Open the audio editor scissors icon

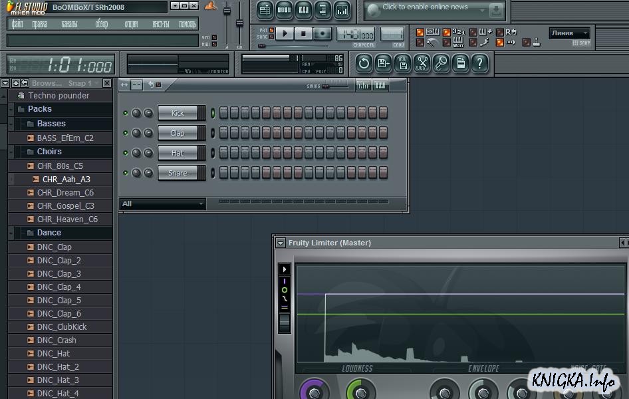pos(422,63)
